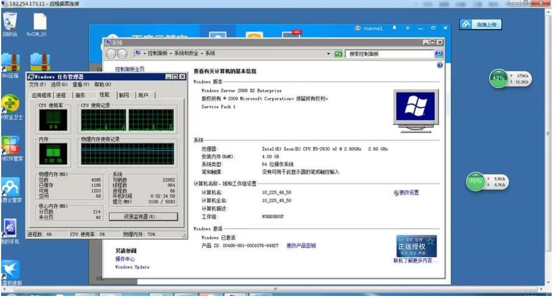Click the 更改产品密钥 link
Image resolution: width=555 pixels, height=297 pixels.
(x=301, y=246)
